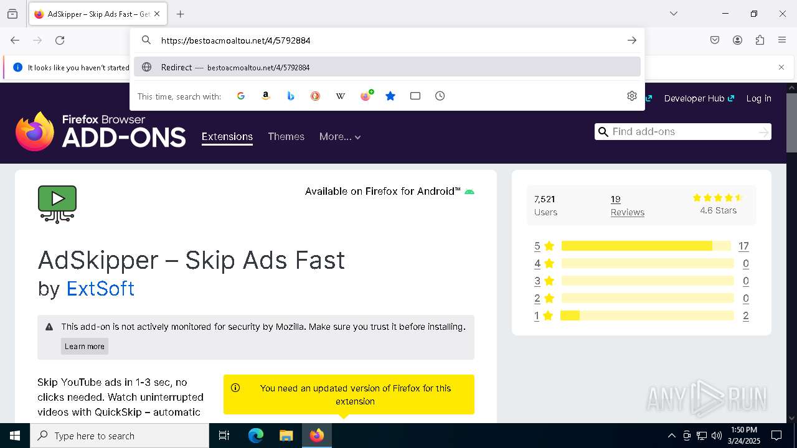
Task: Open Firefox application menu
Action: [782, 40]
